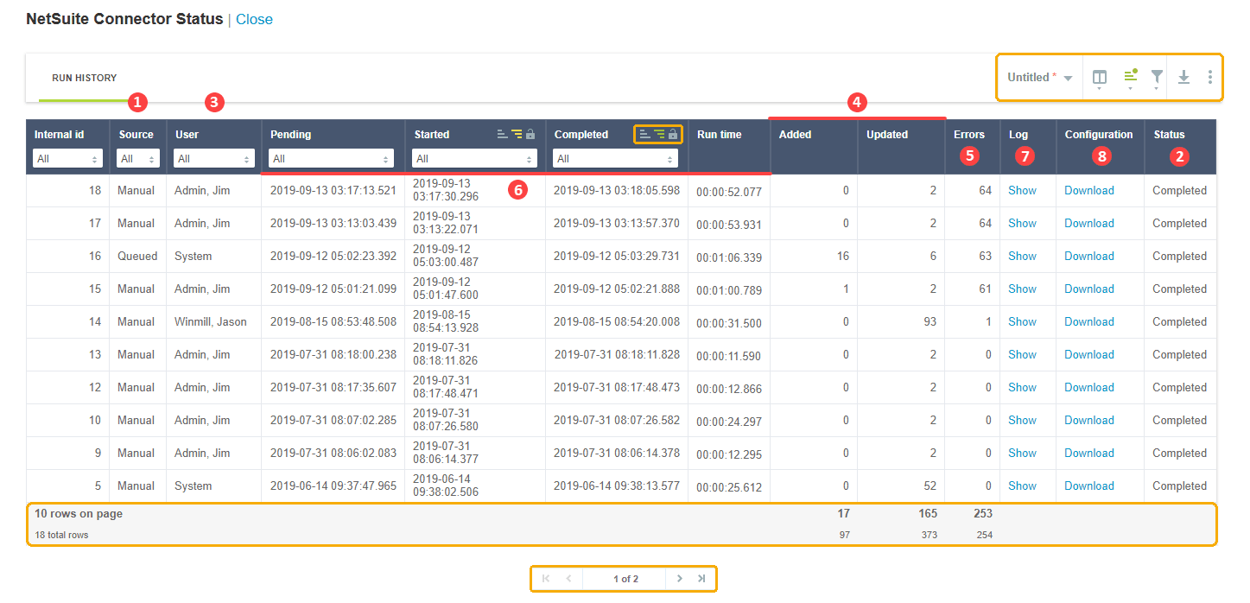The width and height of the screenshot is (1250, 603).
Task: Toggle the lock icon on Completed column
Action: tap(673, 134)
